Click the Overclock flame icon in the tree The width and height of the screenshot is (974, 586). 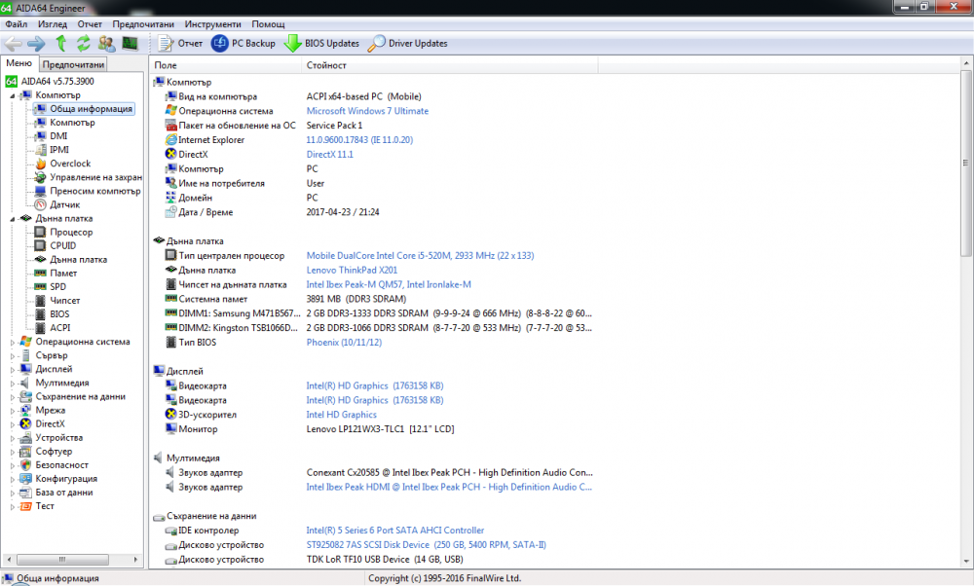pos(40,164)
